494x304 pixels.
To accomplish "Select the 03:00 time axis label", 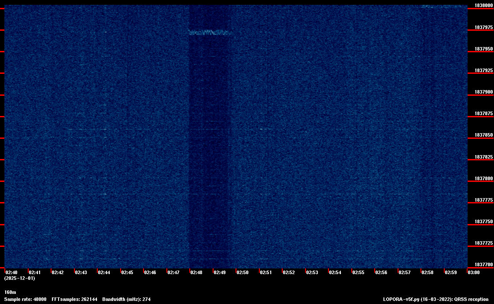I will click(x=473, y=272).
